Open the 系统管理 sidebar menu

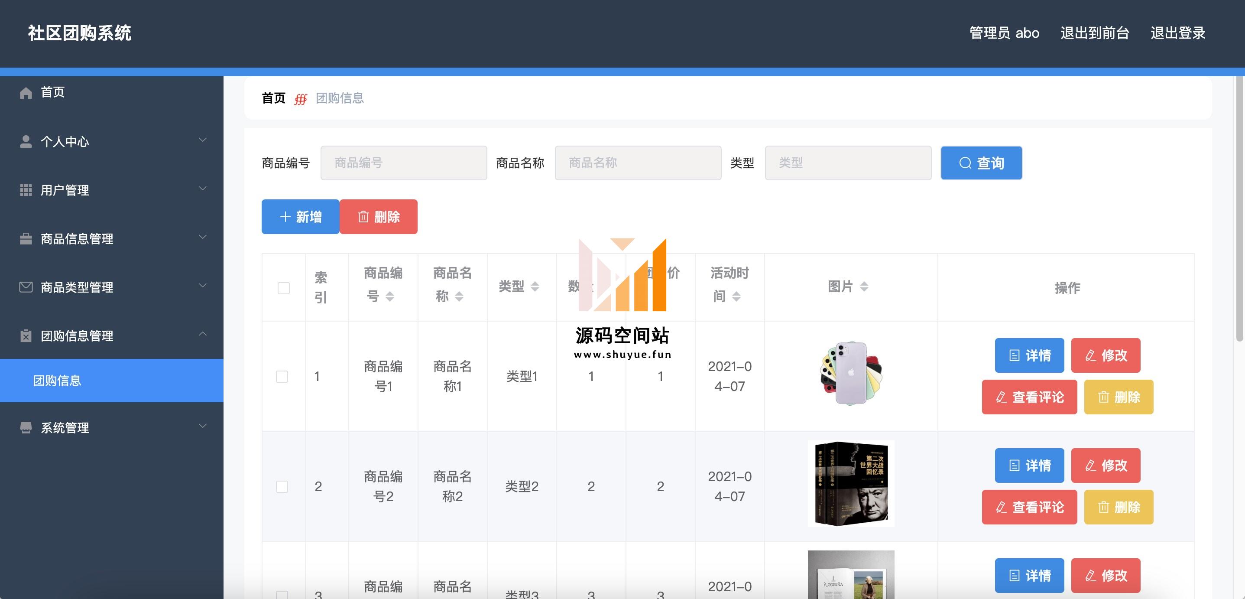coord(112,427)
